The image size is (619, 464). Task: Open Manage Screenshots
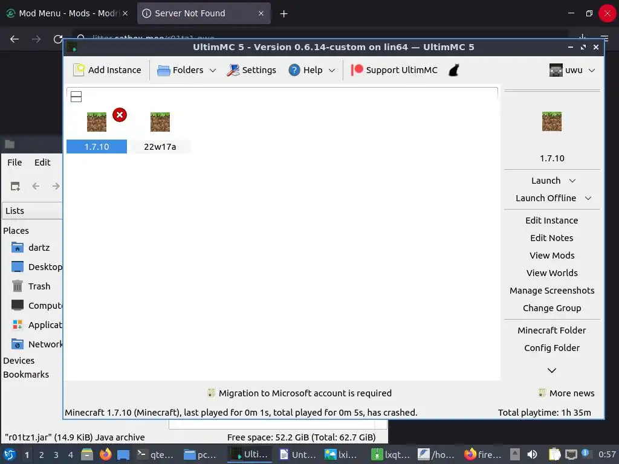pos(552,291)
